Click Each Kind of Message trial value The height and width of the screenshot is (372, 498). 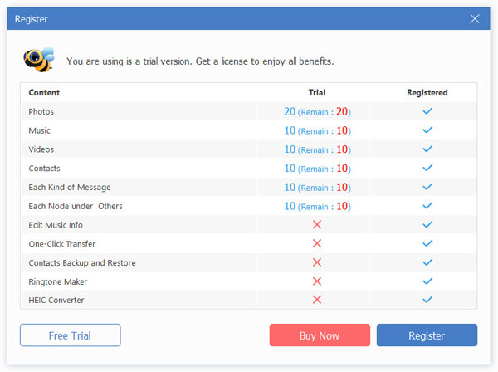[317, 187]
